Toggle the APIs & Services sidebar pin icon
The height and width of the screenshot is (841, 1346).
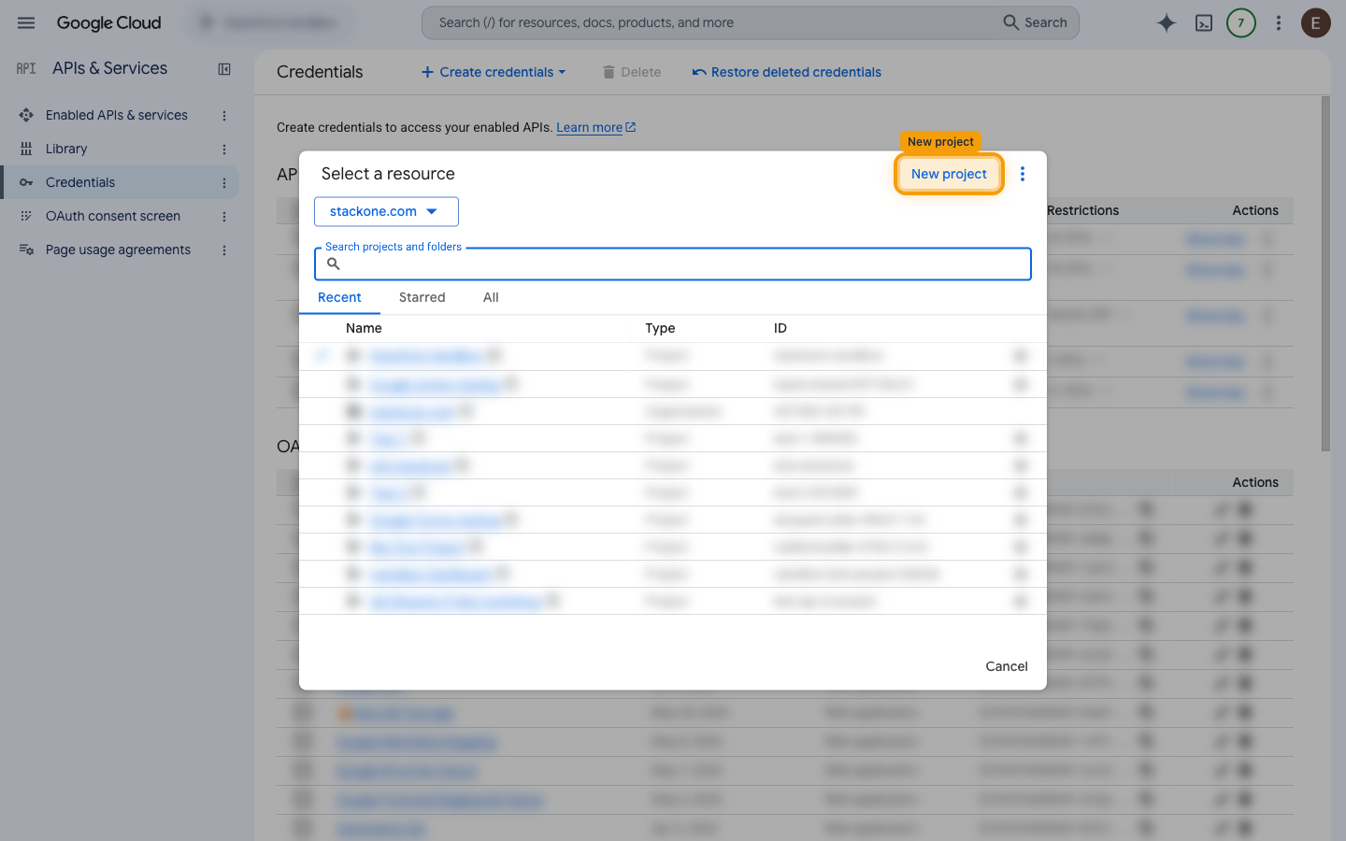point(224,69)
